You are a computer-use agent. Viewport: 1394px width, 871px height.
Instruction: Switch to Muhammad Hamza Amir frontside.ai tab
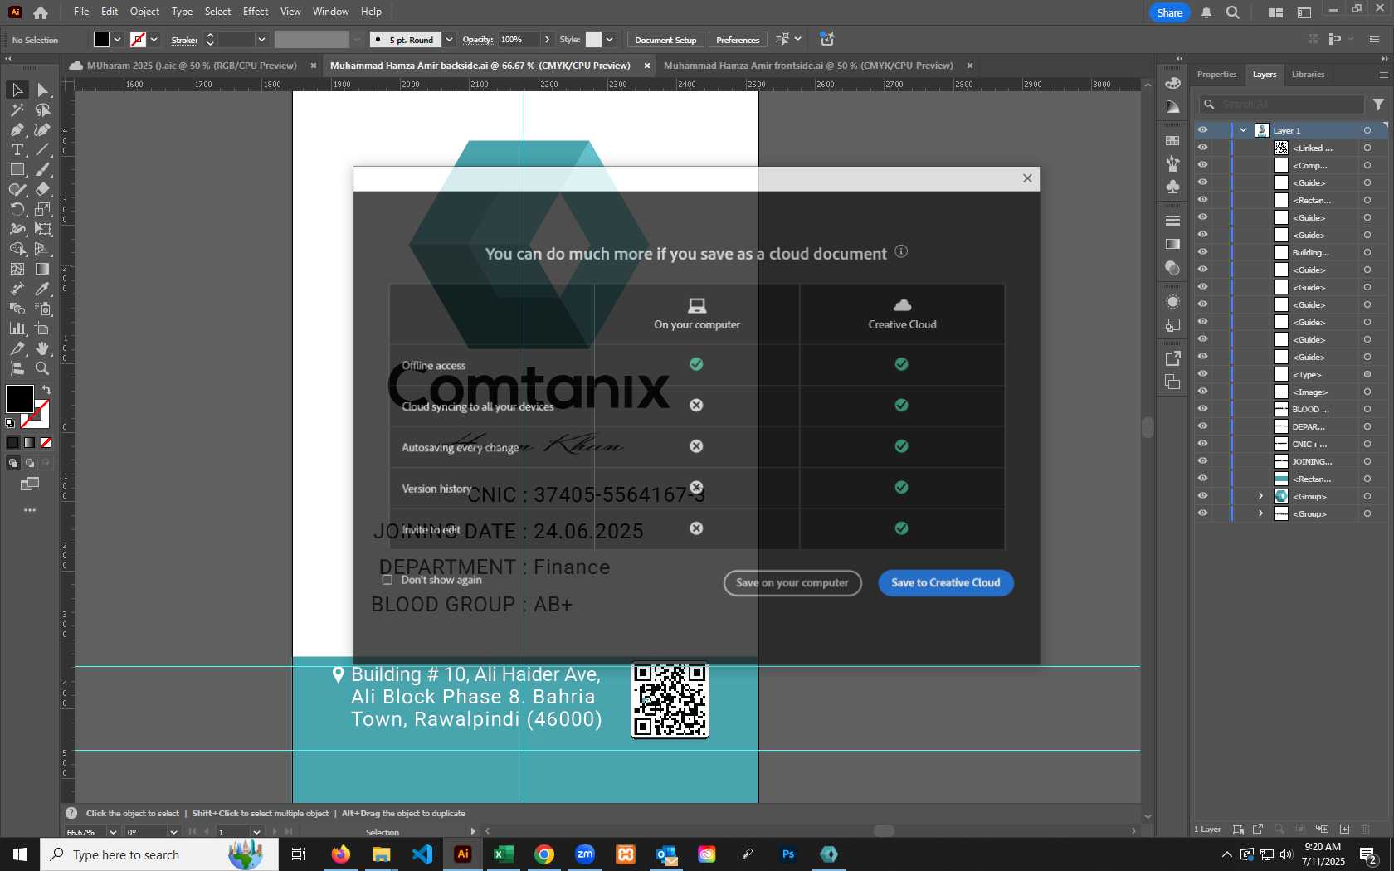click(808, 66)
